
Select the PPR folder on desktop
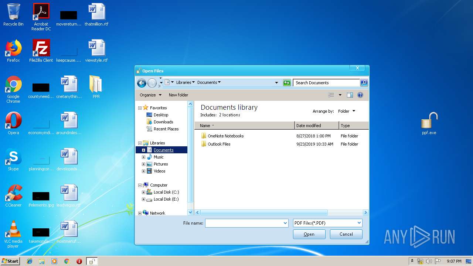tap(96, 87)
